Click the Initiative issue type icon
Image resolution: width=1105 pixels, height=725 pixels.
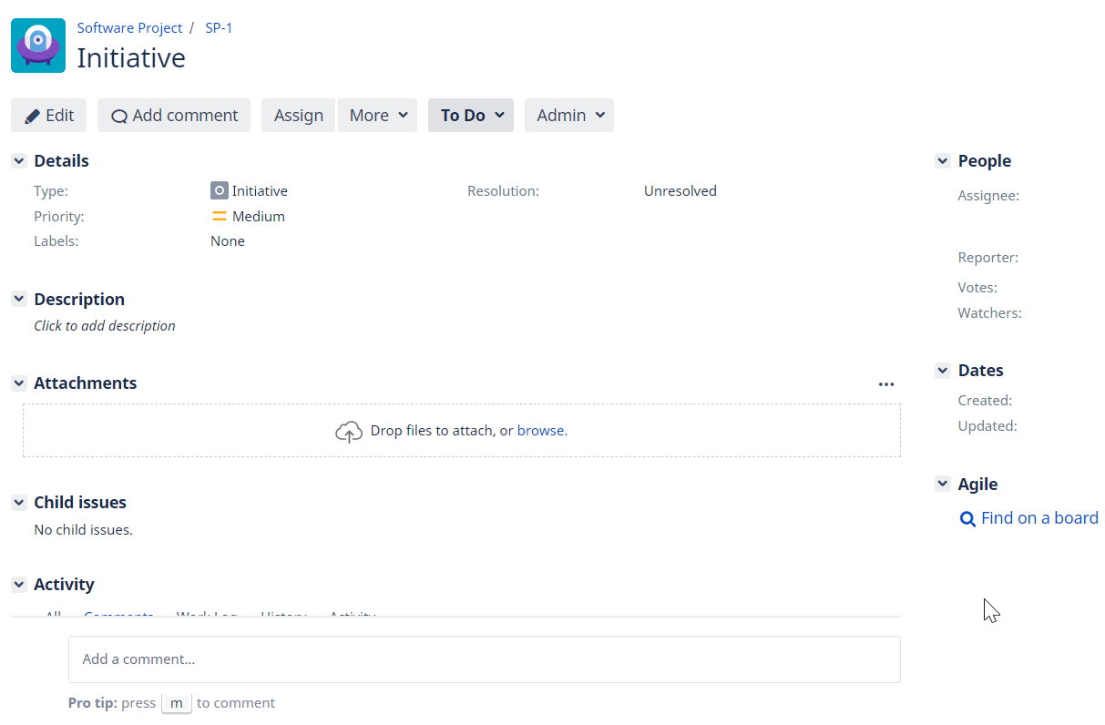pos(219,190)
